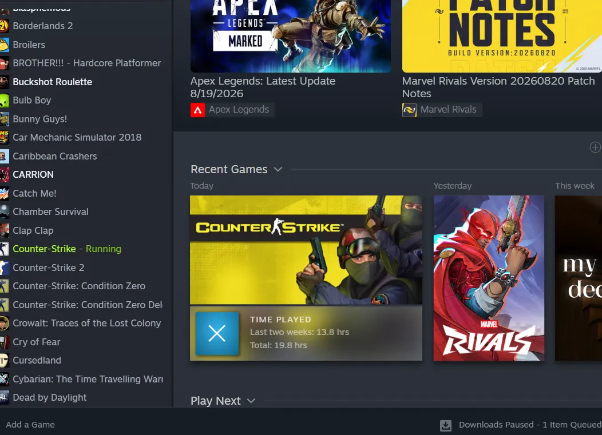Image resolution: width=602 pixels, height=435 pixels.
Task: Click the Caribbean Crashers game icon
Action: [x=4, y=157]
